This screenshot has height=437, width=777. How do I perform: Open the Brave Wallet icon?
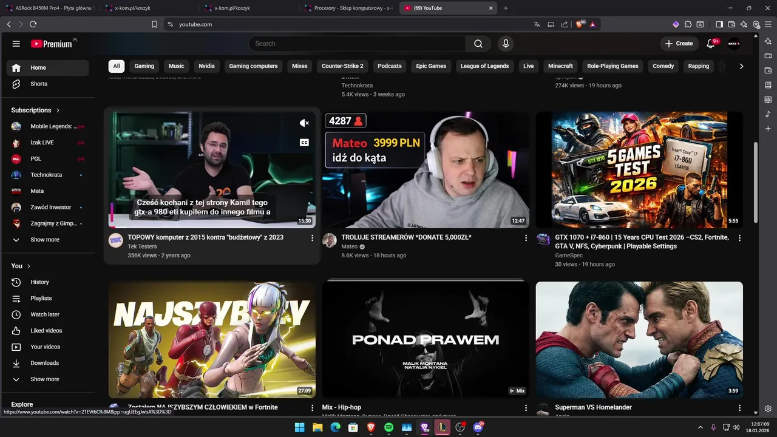(731, 24)
